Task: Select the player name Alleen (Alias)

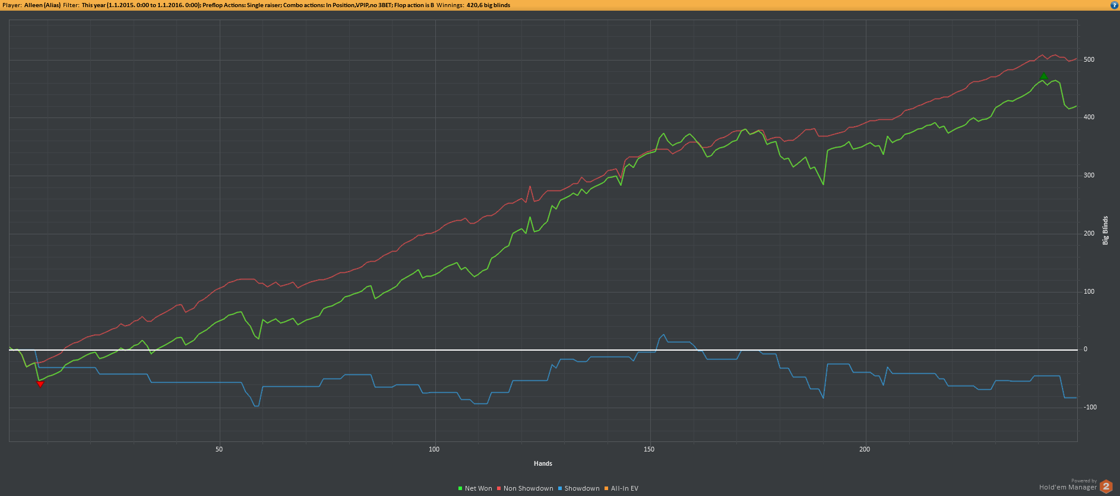Action: click(x=43, y=5)
